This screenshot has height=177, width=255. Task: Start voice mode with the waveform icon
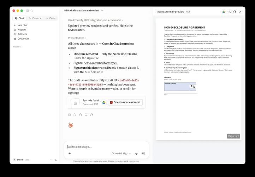[143, 153]
